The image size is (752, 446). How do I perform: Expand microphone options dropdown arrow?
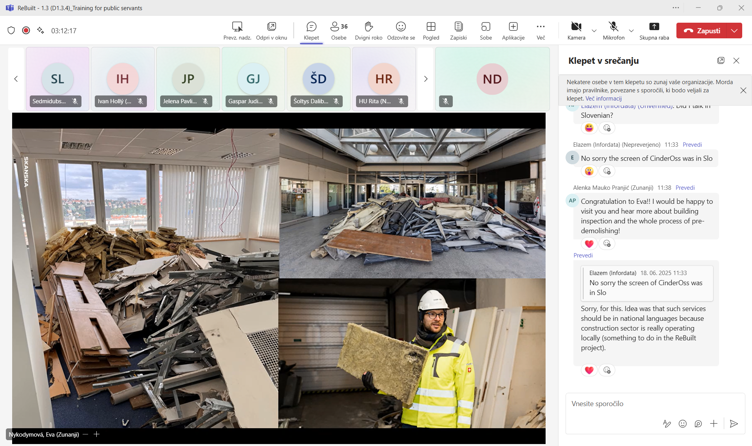pyautogui.click(x=631, y=31)
